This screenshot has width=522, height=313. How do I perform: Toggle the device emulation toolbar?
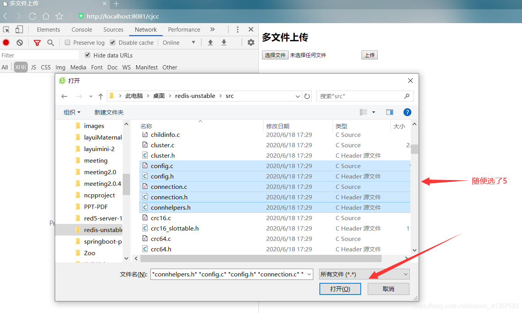19,29
